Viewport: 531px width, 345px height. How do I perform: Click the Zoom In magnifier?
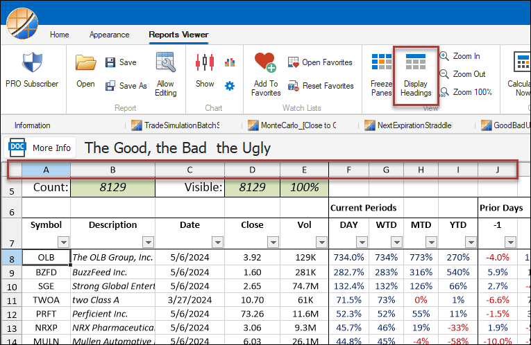click(x=444, y=56)
